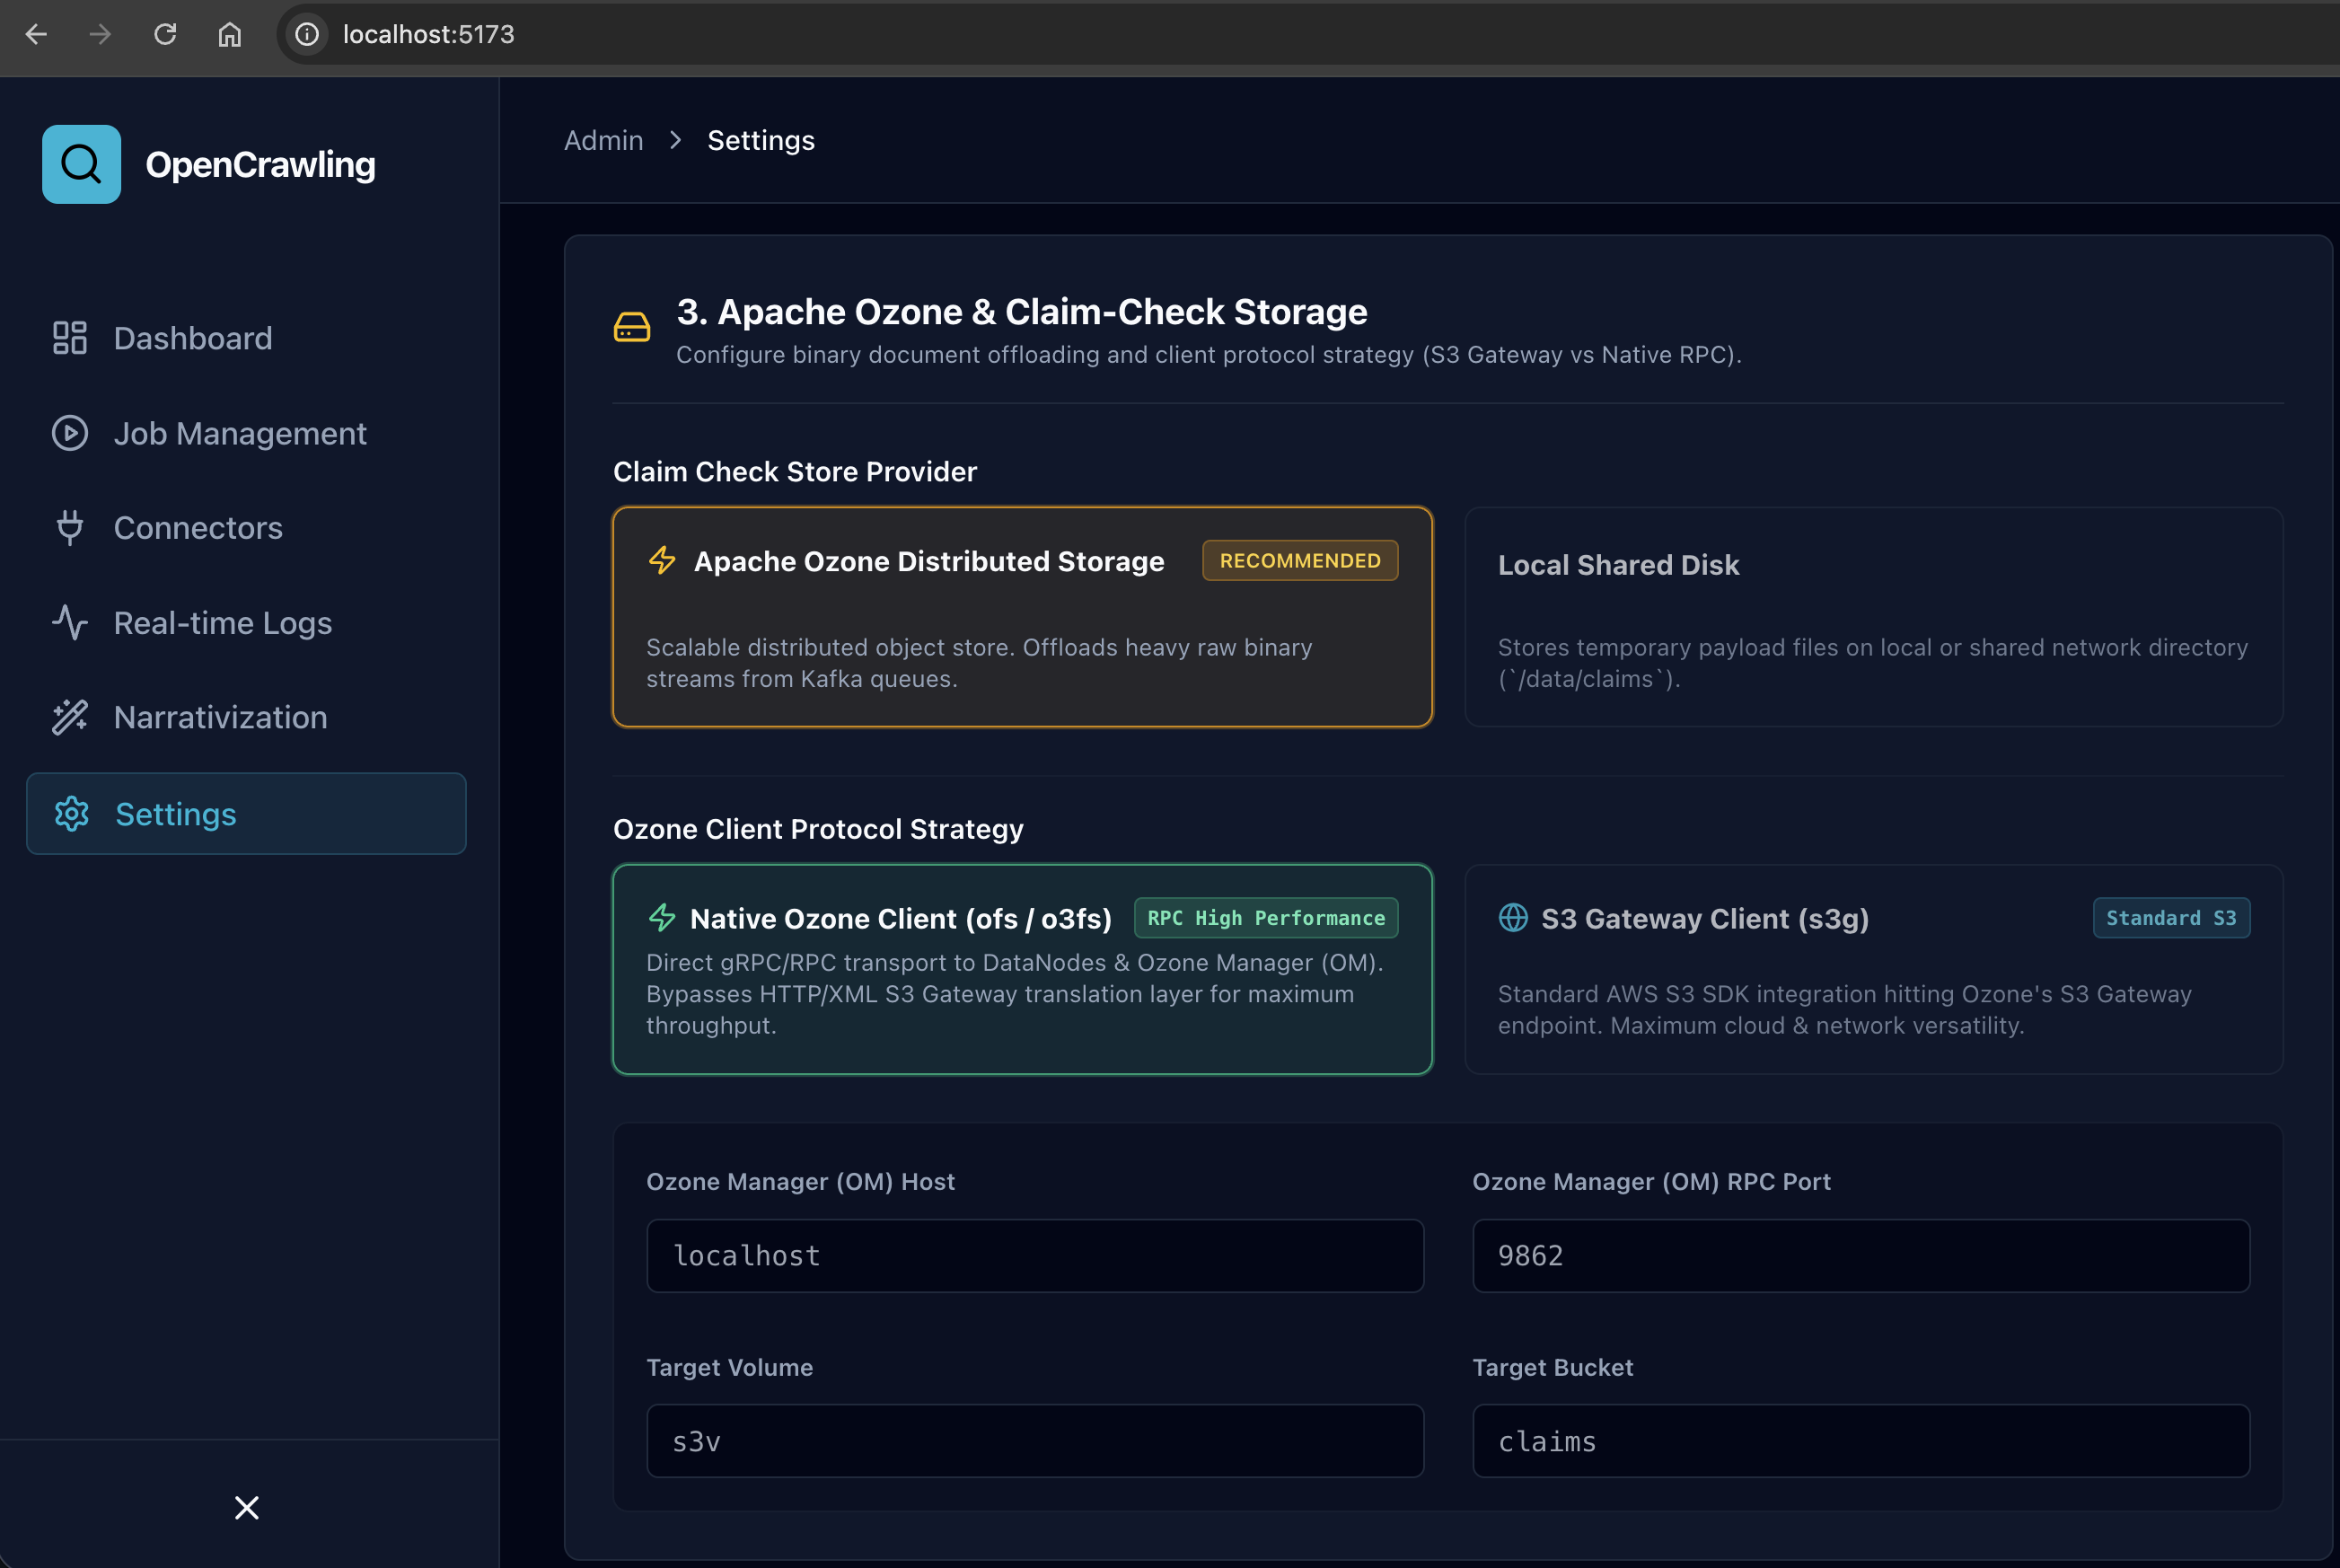Click the 'Configure binary document offloading' subtitle
The image size is (2340, 1568).
coord(1209,354)
